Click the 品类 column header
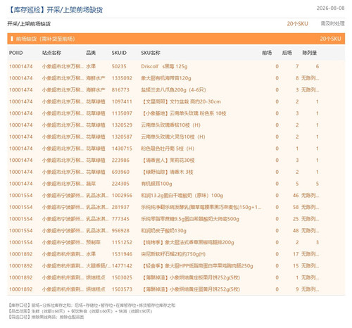 tap(91, 53)
